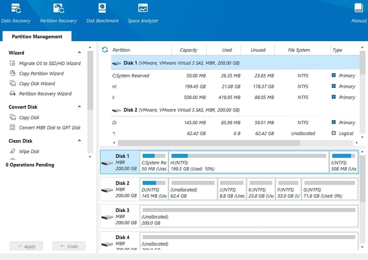Image resolution: width=368 pixels, height=260 pixels.
Task: Select C:System Reserved 50 MB block in map
Action: [x=154, y=162]
